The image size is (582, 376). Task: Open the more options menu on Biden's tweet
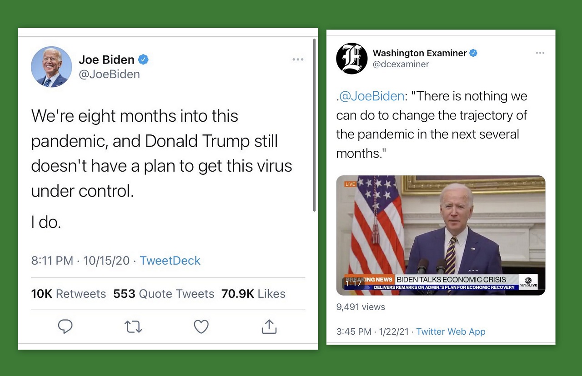coord(298,59)
